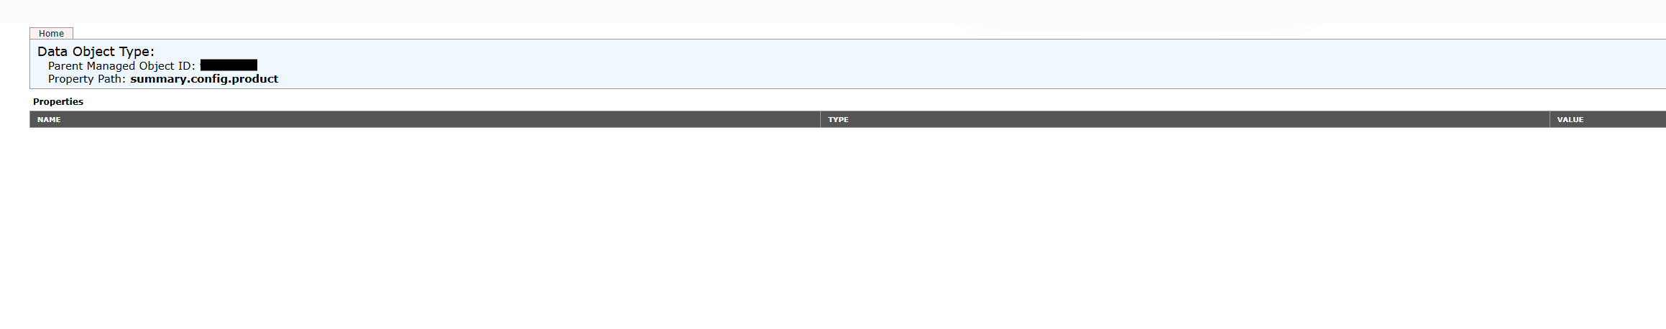
Task: Click the Property Path label
Action: 87,79
